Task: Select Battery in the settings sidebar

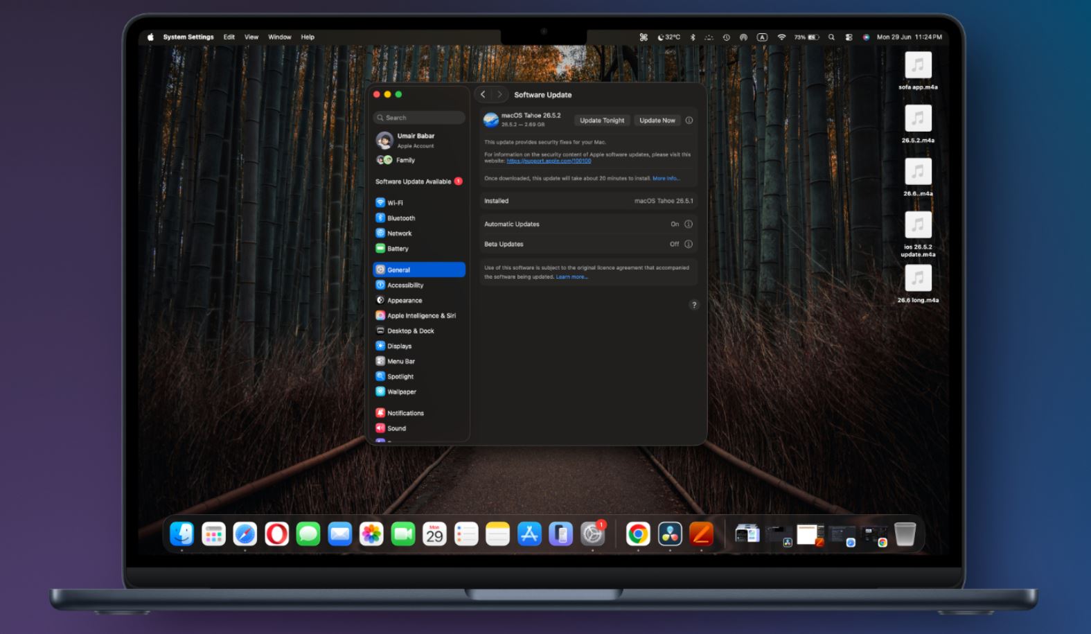Action: point(419,249)
